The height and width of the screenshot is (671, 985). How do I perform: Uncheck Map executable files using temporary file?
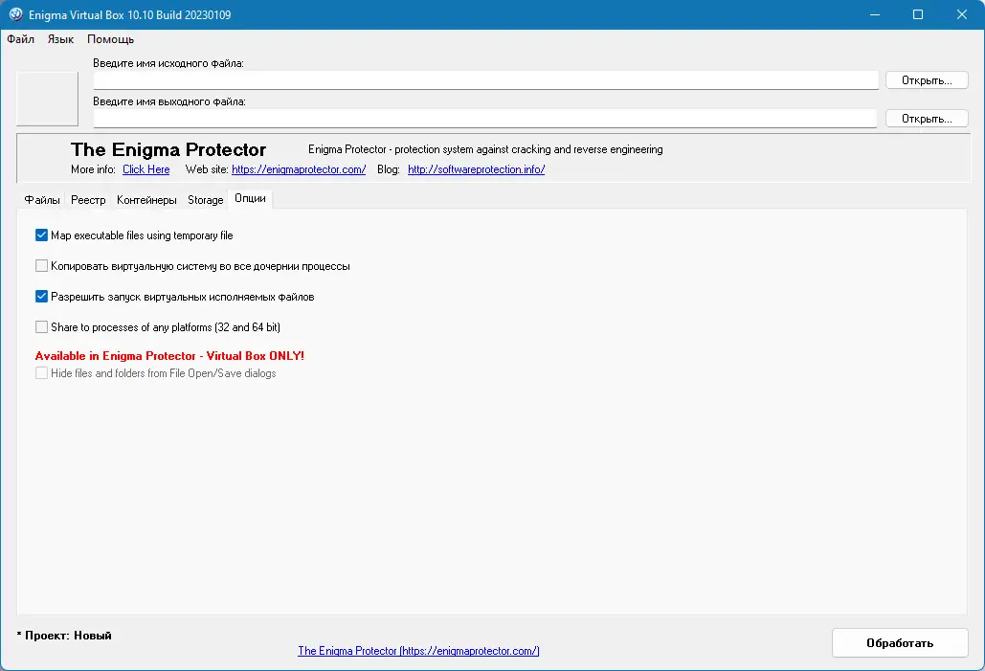click(x=41, y=235)
